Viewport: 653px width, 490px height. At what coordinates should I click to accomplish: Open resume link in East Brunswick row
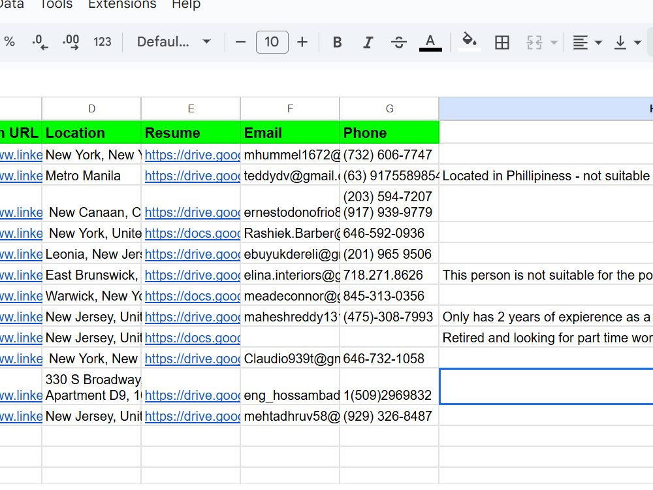pos(193,275)
